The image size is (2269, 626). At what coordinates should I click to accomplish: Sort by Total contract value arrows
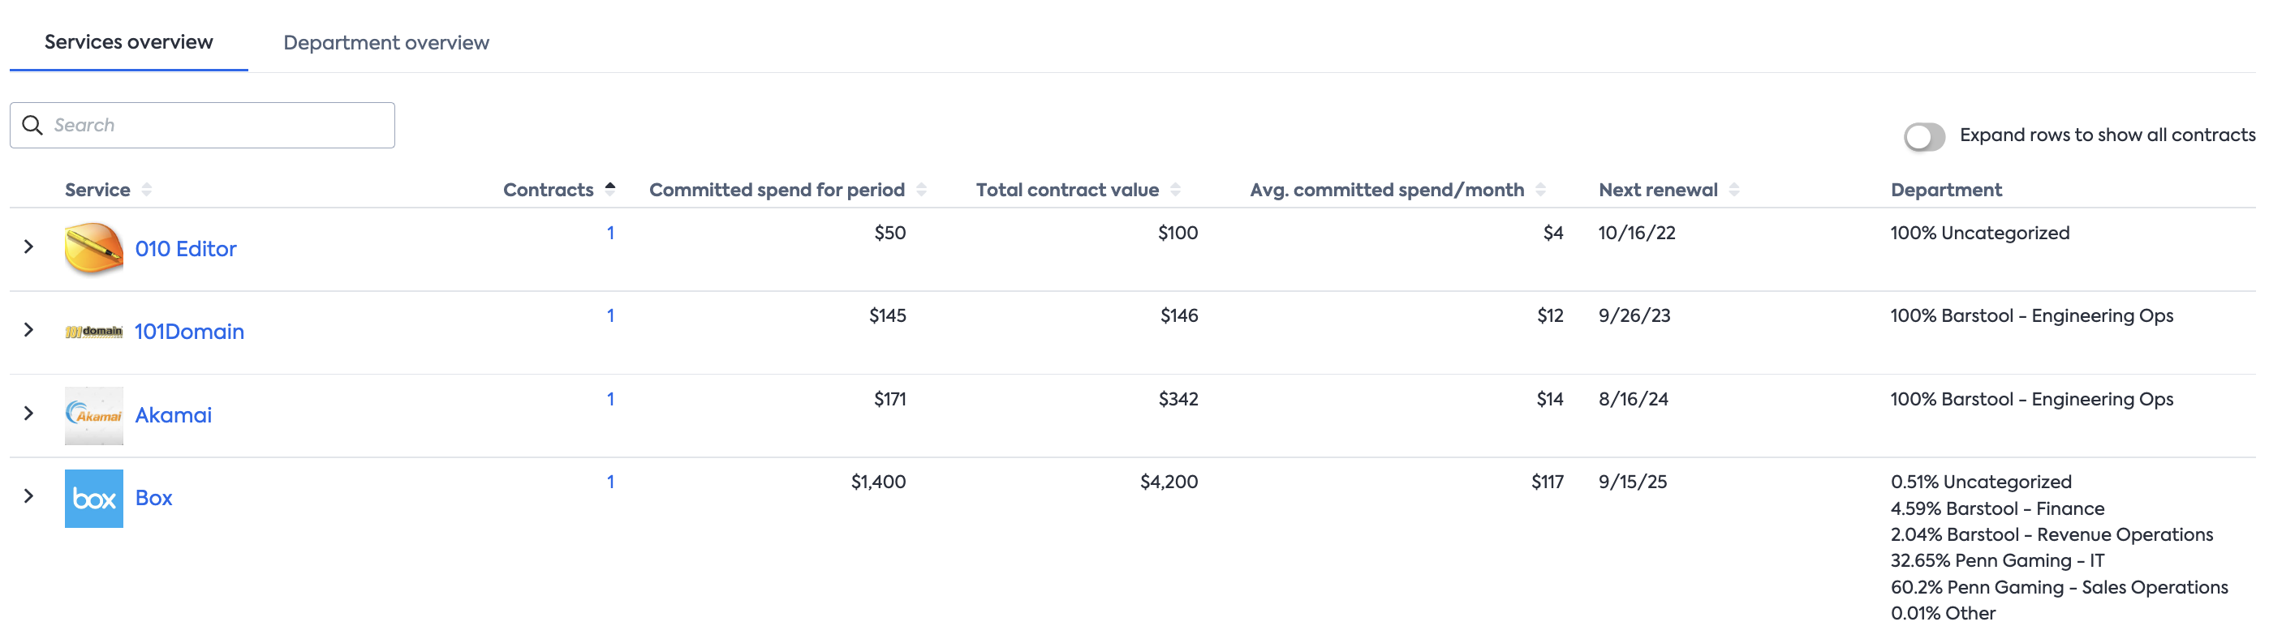pos(1176,189)
